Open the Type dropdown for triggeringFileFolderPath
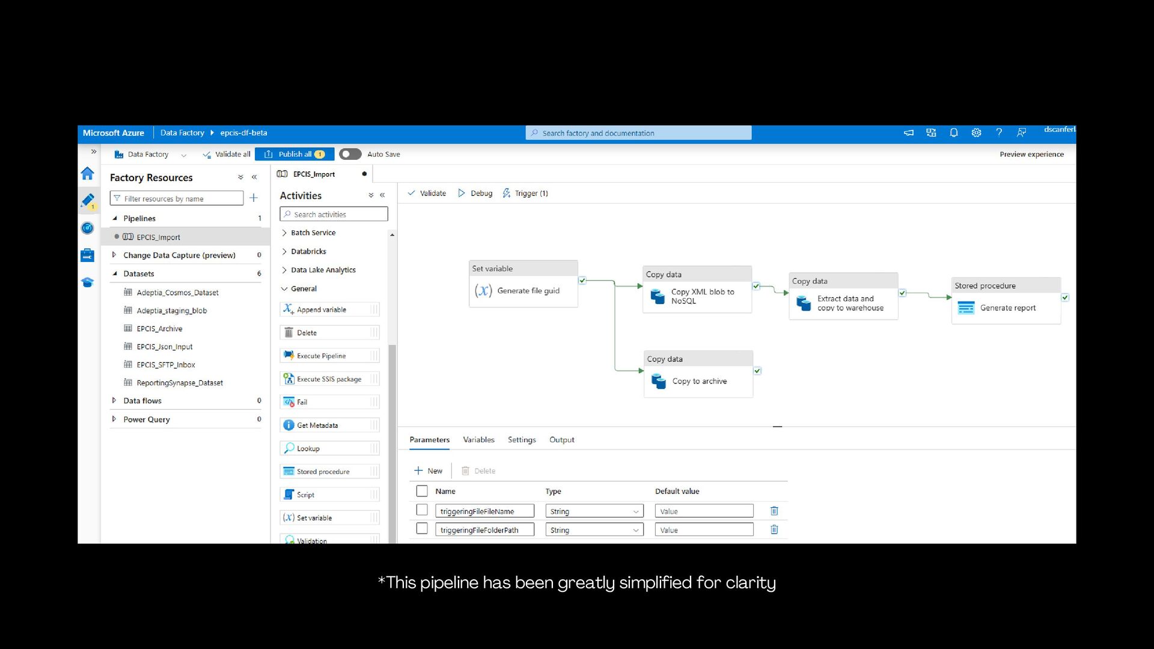1154x649 pixels. click(x=594, y=530)
